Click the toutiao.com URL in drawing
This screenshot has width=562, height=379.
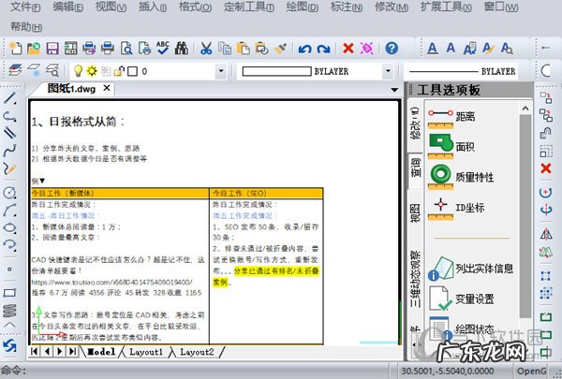tap(111, 282)
